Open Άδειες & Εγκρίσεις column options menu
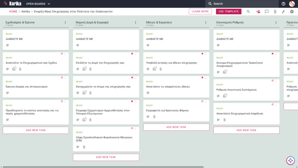The height and width of the screenshot is (168, 298). pyautogui.click(x=206, y=22)
